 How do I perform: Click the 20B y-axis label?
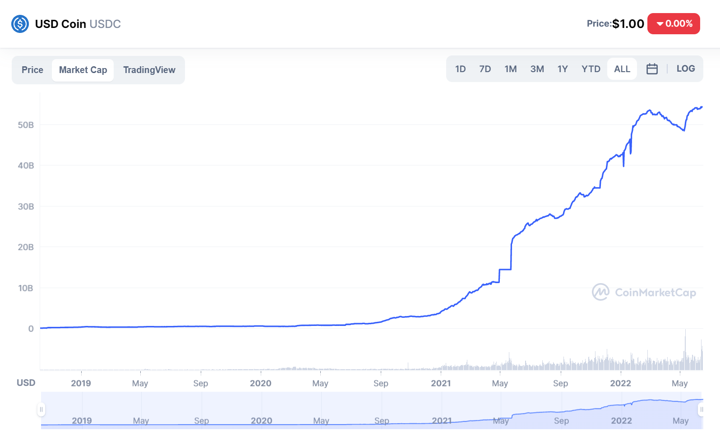coord(26,247)
